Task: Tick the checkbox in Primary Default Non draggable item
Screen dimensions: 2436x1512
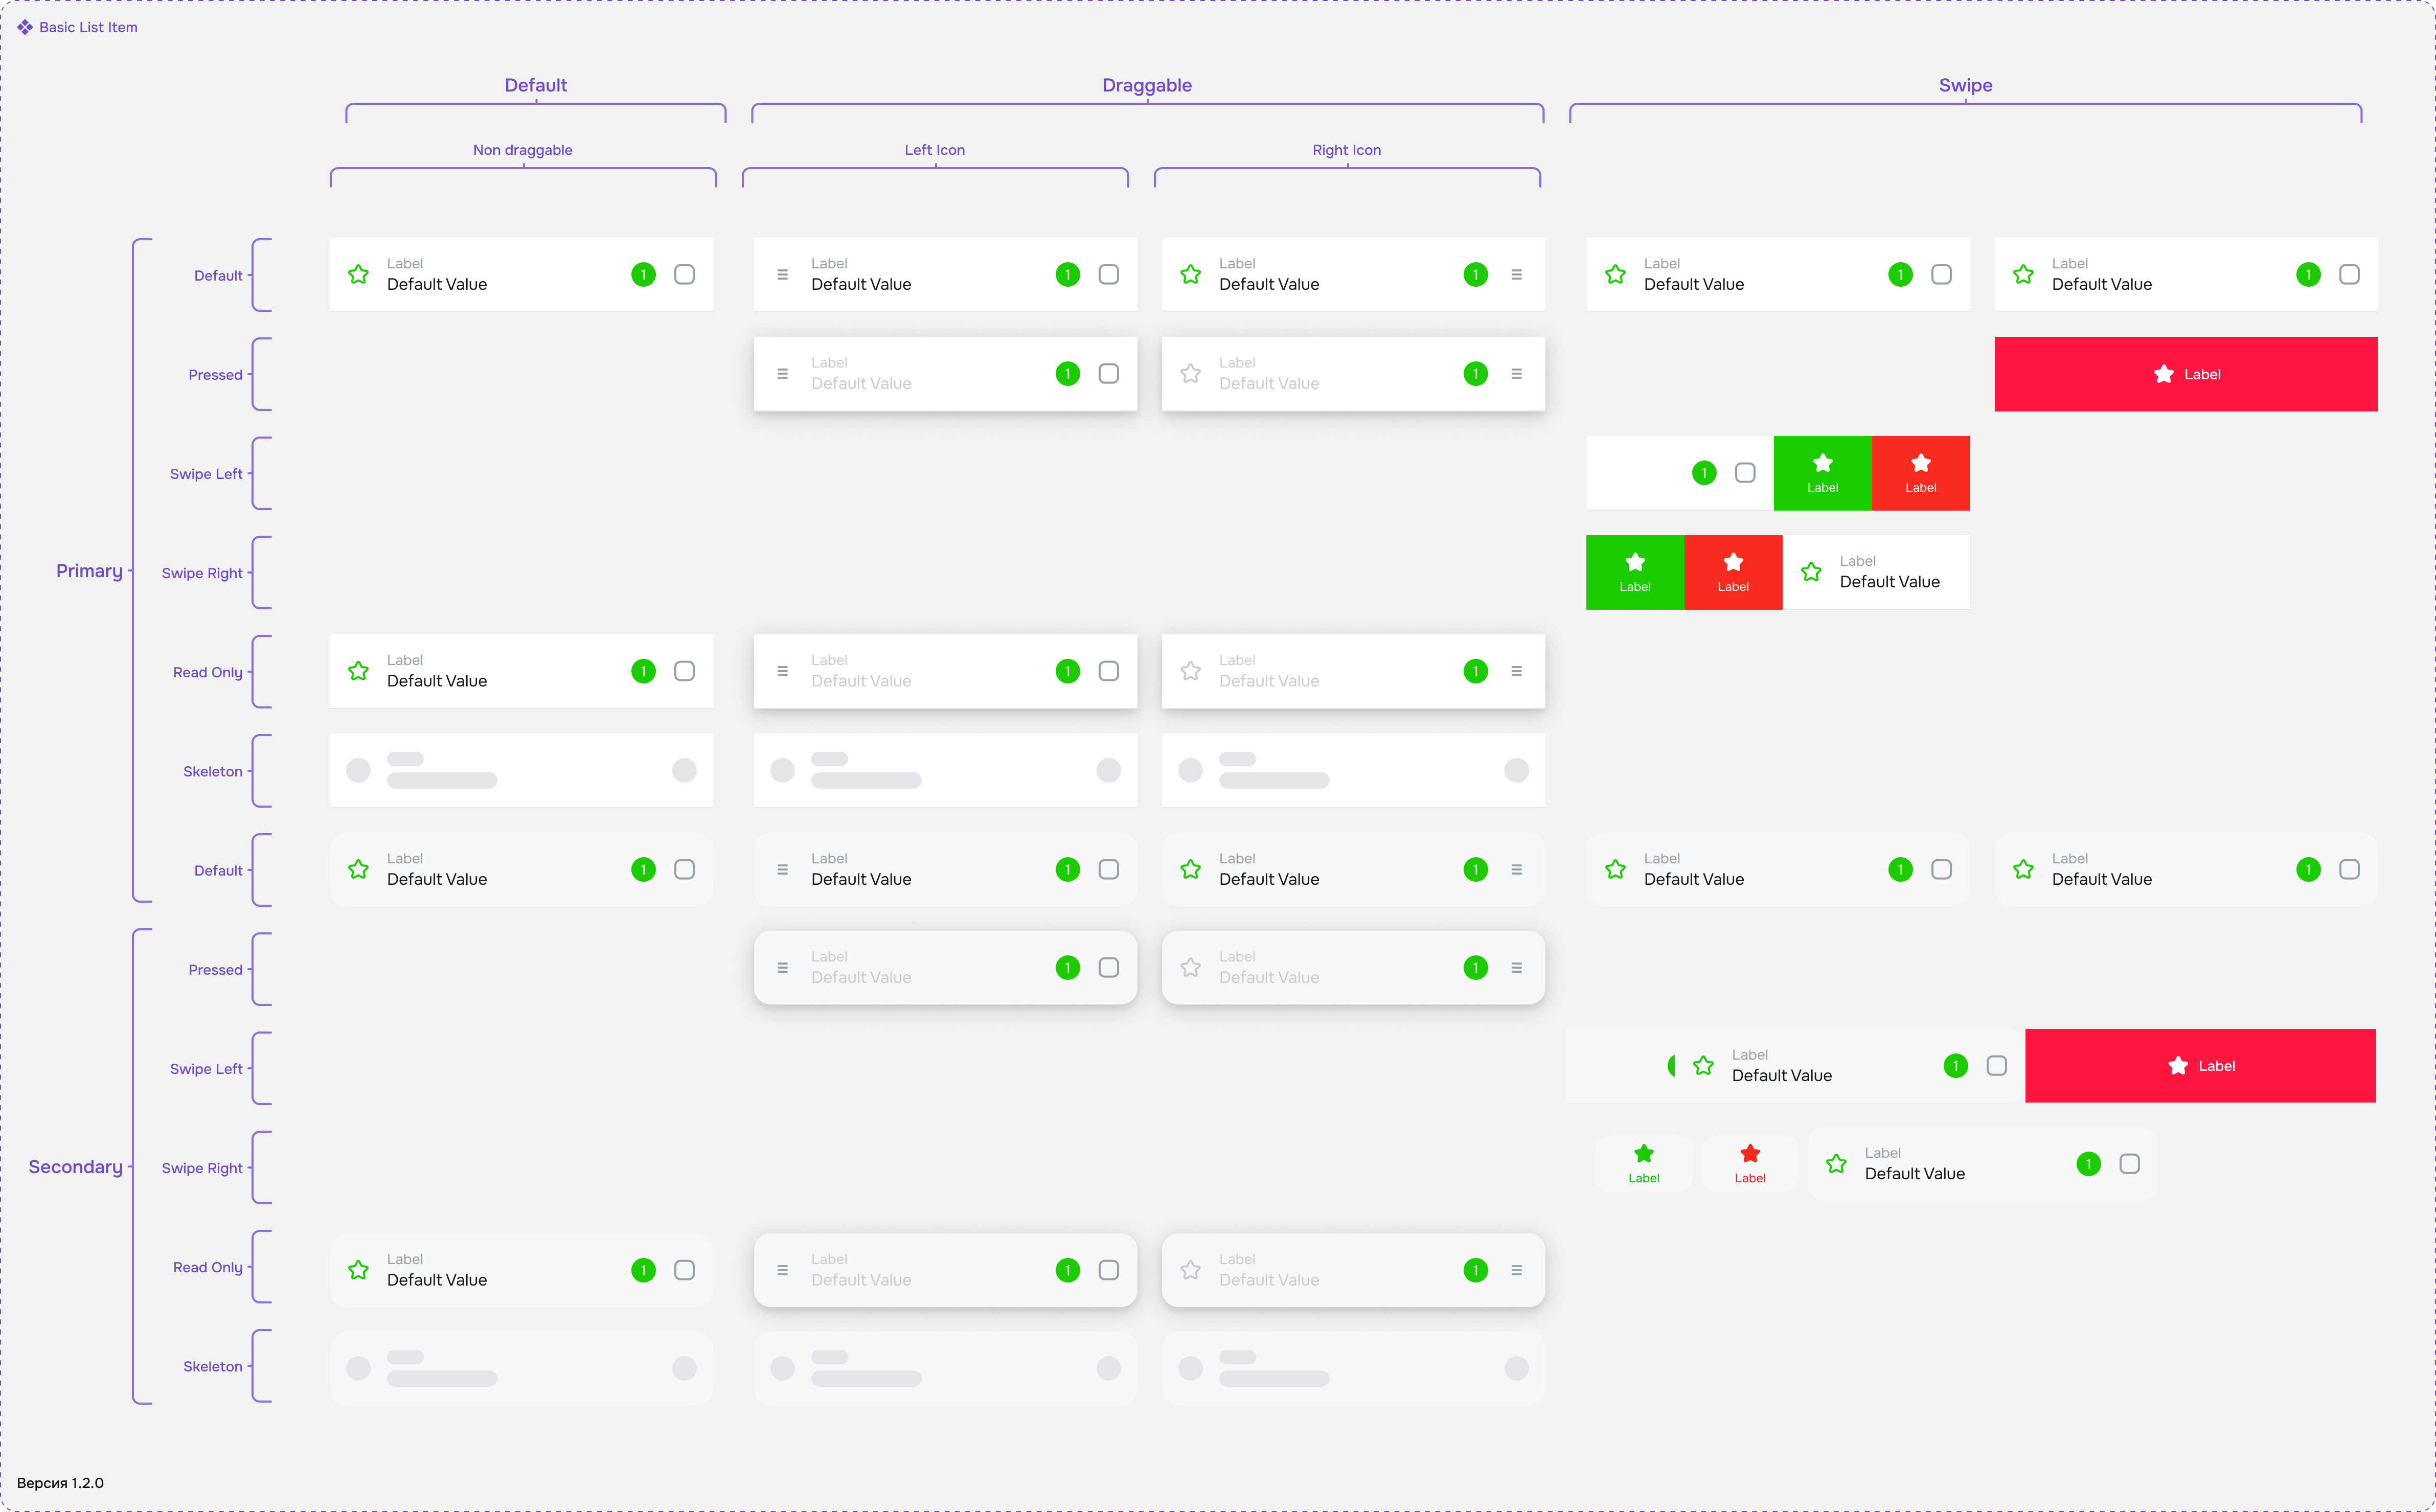Action: pyautogui.click(x=684, y=274)
